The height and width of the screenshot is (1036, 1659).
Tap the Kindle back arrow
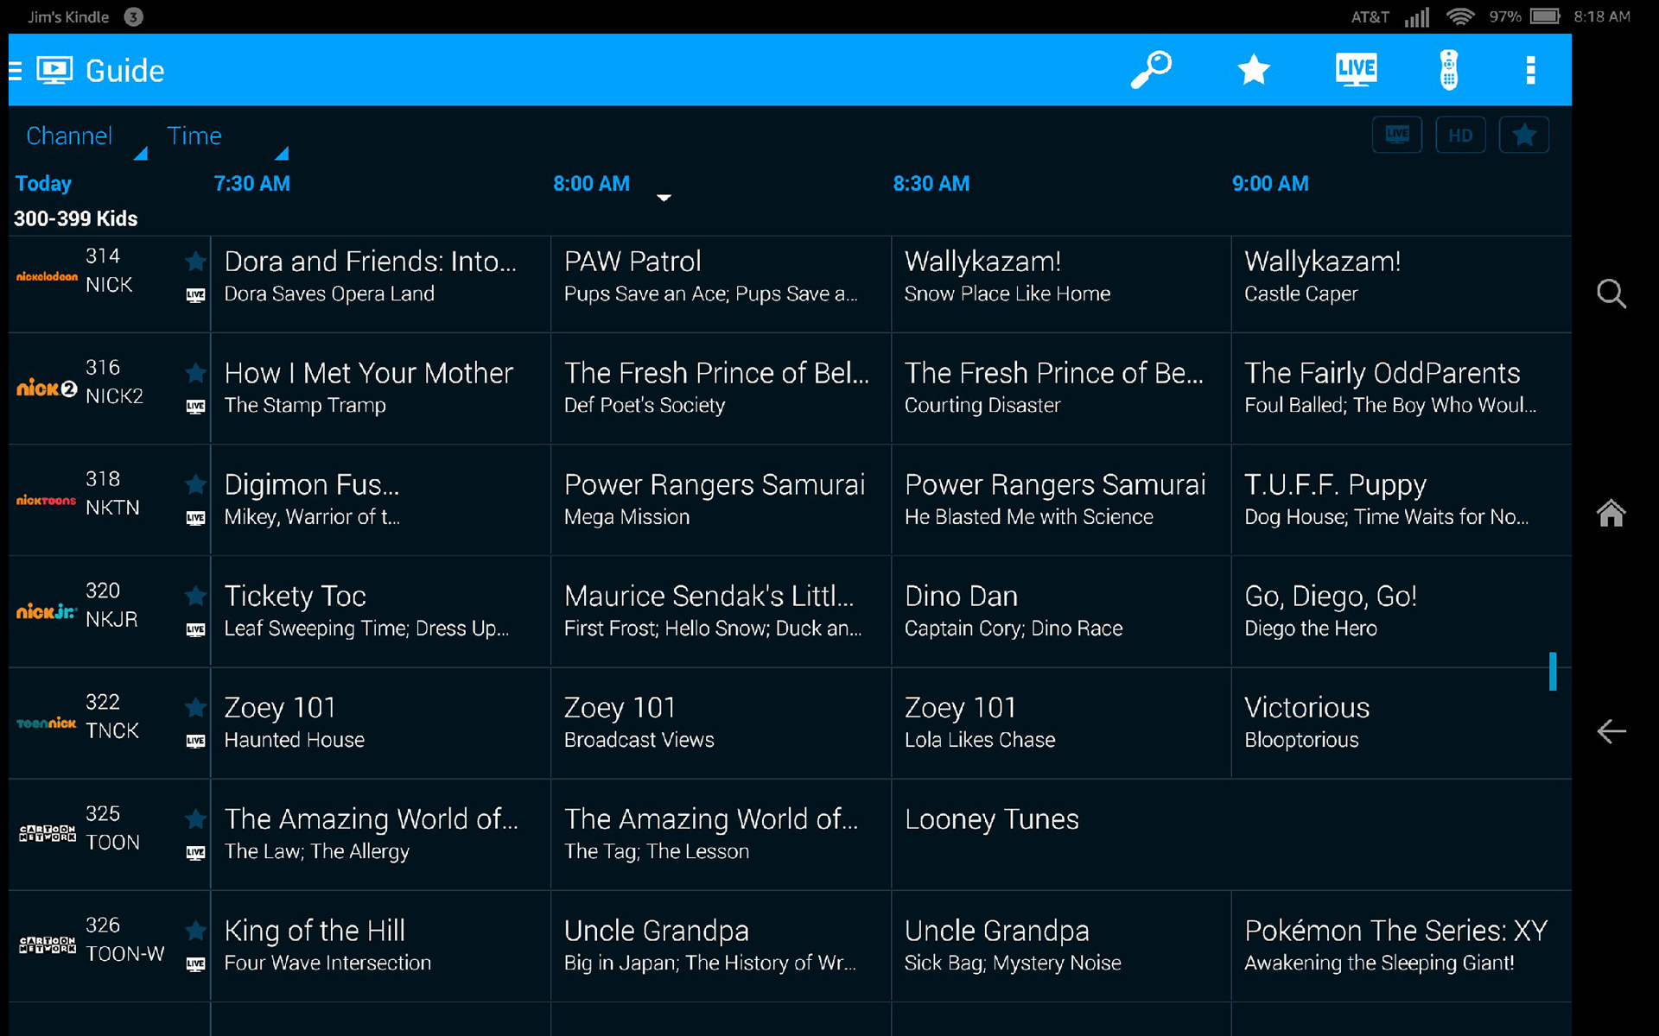tap(1611, 731)
